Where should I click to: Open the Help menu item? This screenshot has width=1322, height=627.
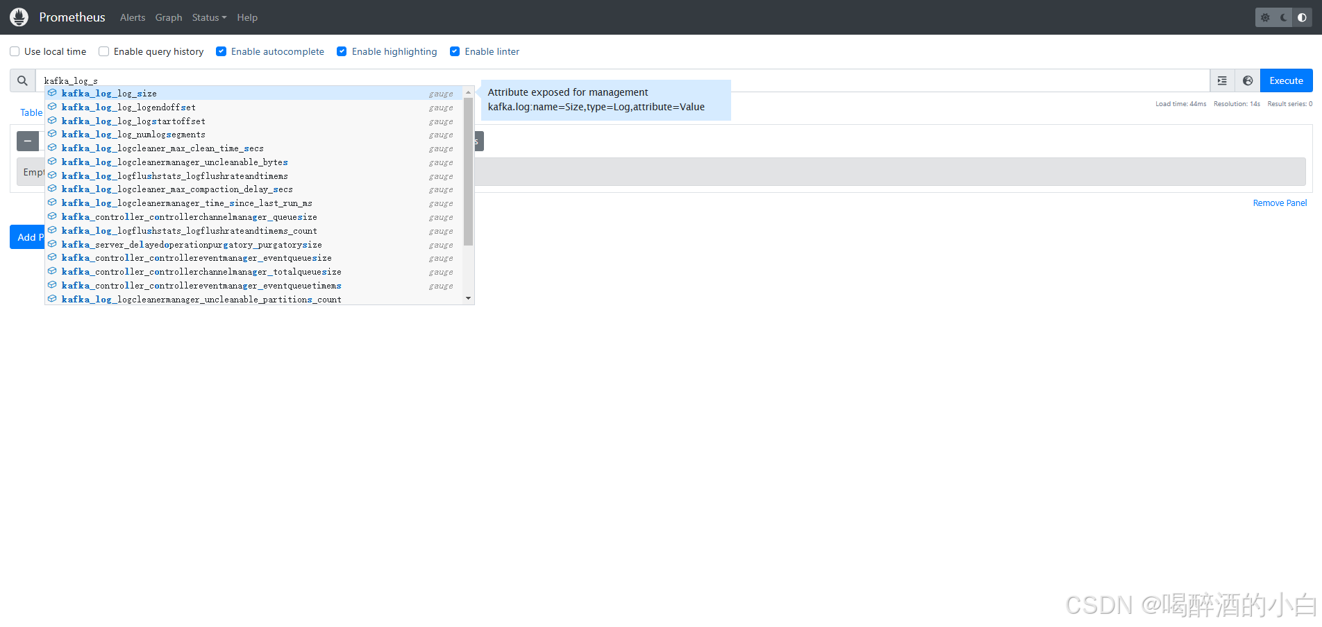[x=247, y=17]
